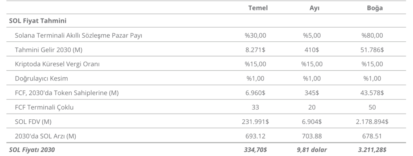Click the Ayı column header
This screenshot has width=413, height=156.
pyautogui.click(x=314, y=8)
